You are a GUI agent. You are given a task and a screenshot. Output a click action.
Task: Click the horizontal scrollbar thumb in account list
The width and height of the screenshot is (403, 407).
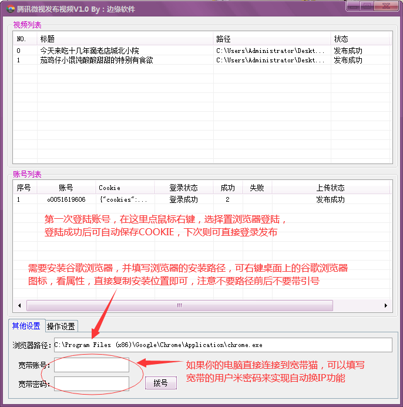pyautogui.click(x=179, y=305)
